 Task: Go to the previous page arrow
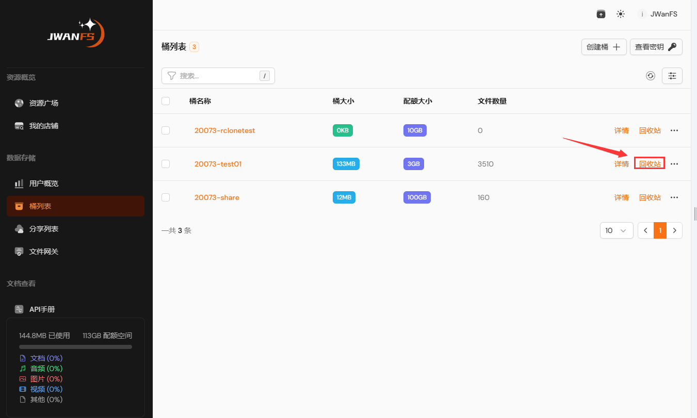coord(646,230)
